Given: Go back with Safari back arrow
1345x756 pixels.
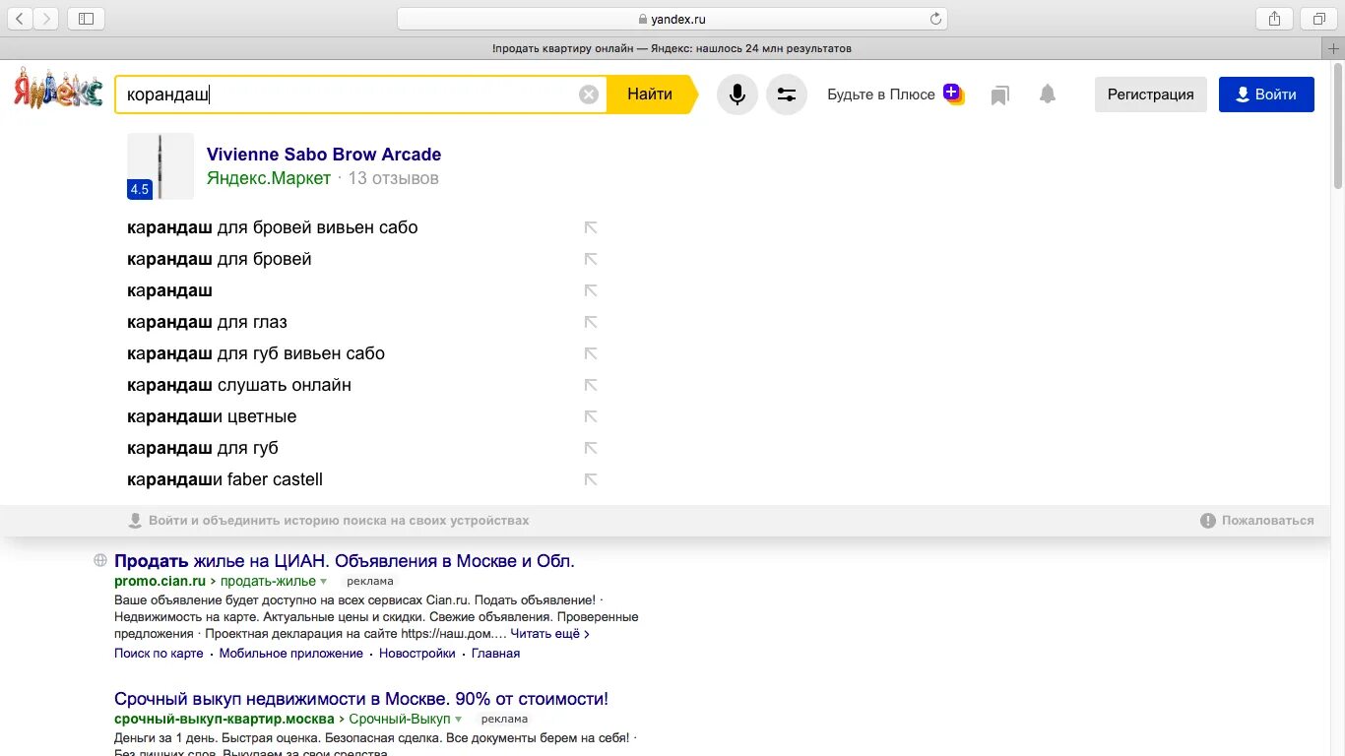Looking at the screenshot, I should (x=20, y=19).
